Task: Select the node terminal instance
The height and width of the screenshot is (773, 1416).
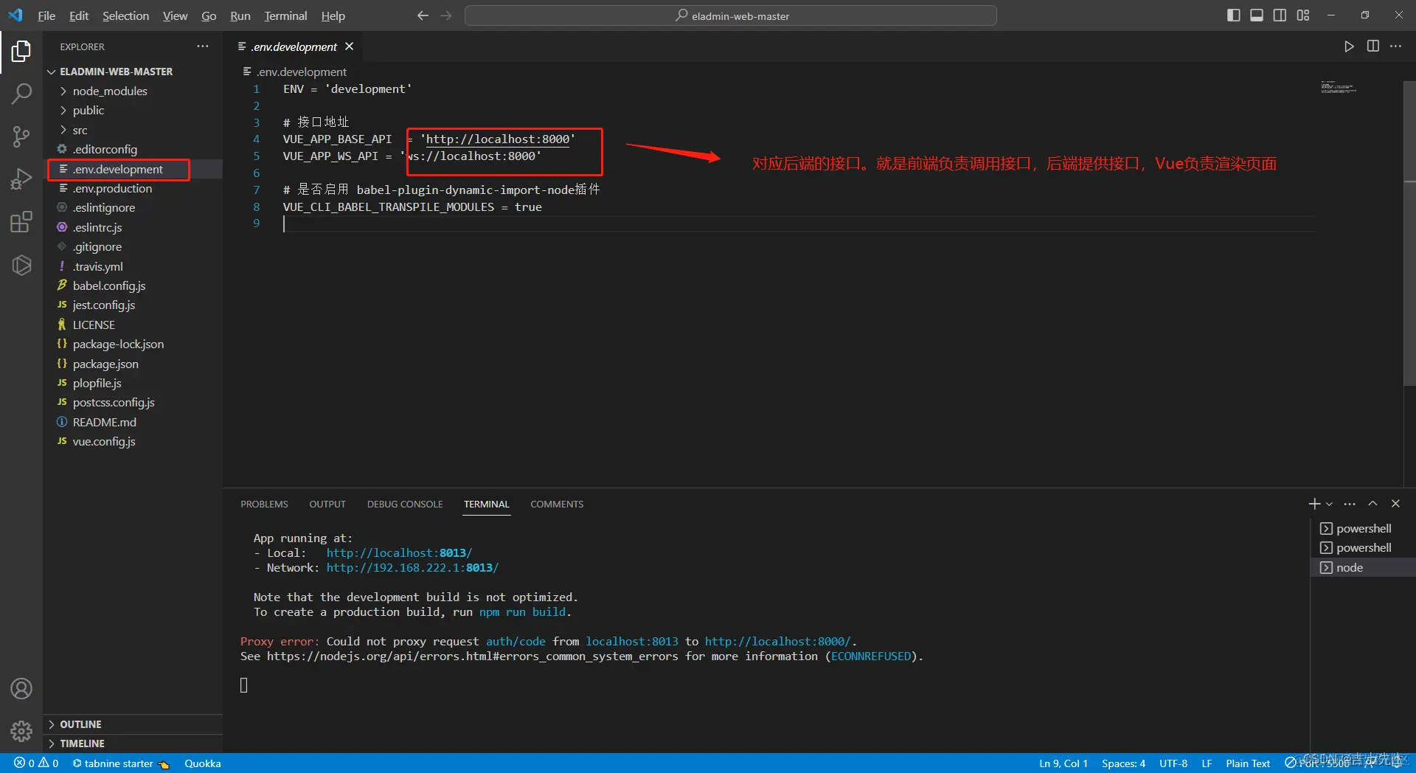Action: click(1363, 567)
